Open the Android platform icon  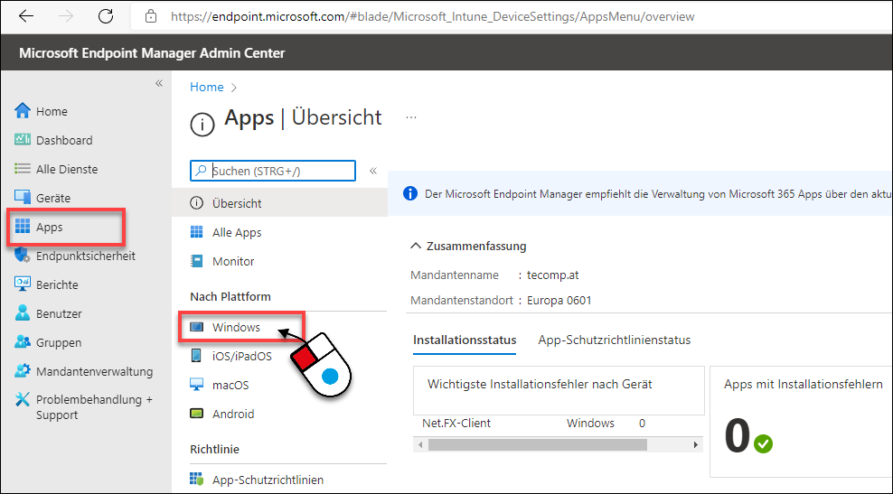coord(196,414)
